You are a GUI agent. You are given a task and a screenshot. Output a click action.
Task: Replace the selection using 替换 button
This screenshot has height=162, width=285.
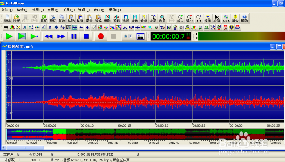[x=98, y=19]
